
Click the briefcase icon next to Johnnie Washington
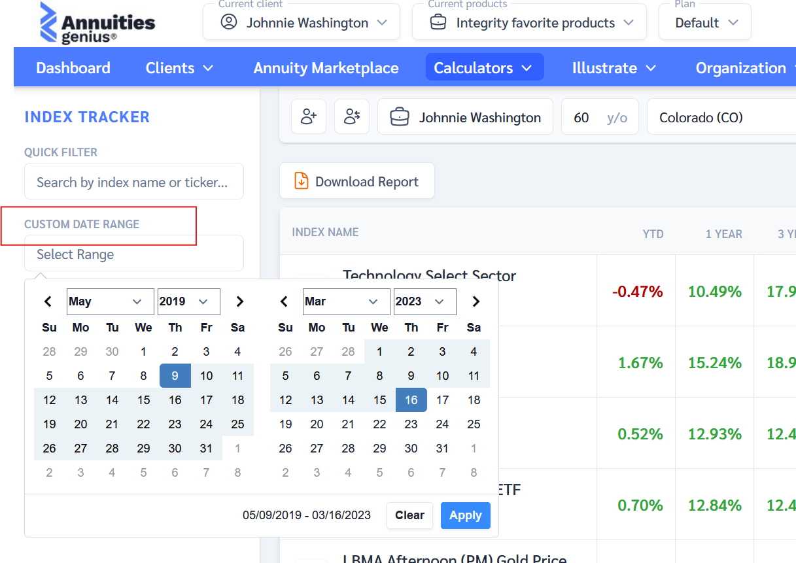tap(400, 118)
